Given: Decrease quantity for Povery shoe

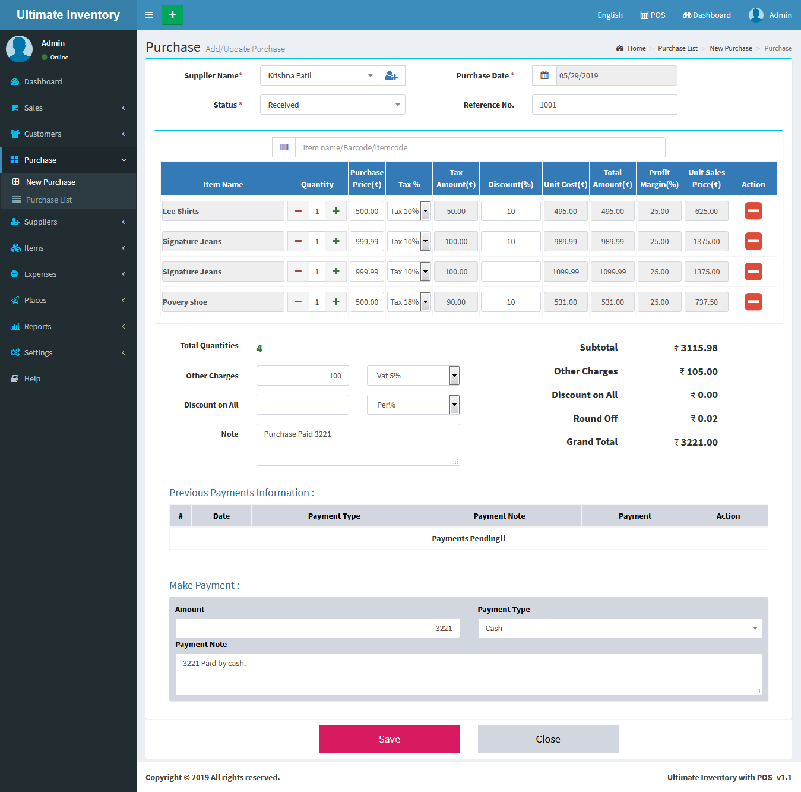Looking at the screenshot, I should (x=298, y=302).
